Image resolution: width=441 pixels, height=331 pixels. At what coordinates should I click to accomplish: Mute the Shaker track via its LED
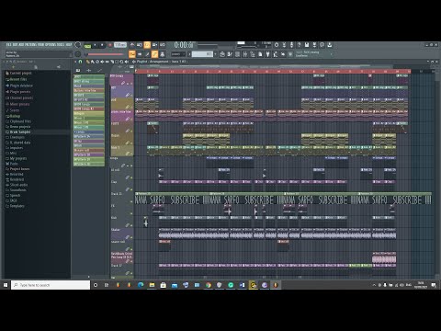131,237
